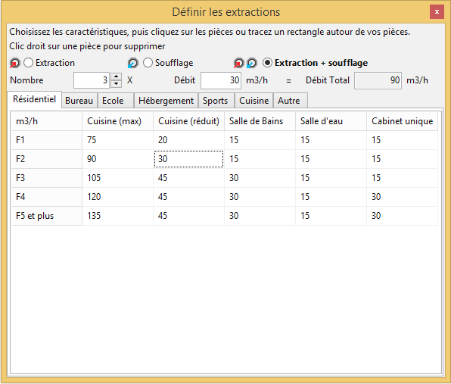
Task: Select F3 Salle de Bains value 30
Action: click(x=260, y=178)
